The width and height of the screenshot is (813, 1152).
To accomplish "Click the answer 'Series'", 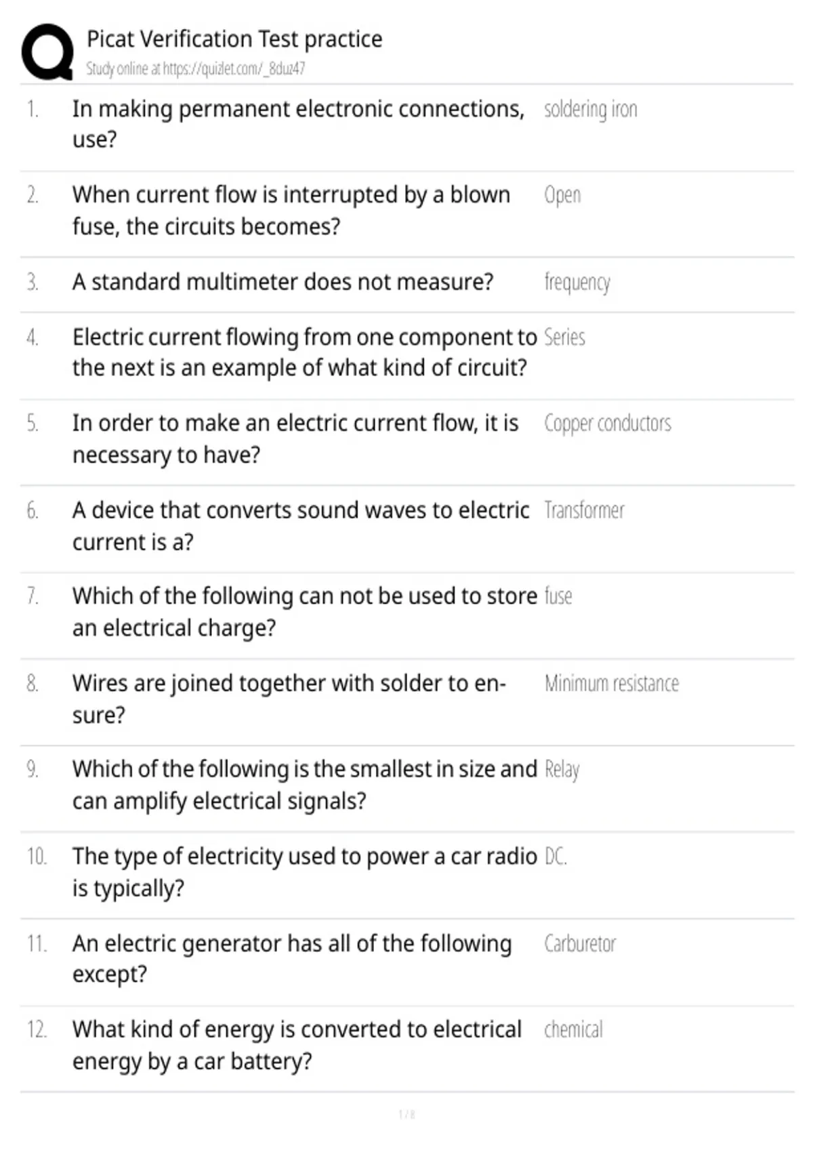I will [x=565, y=337].
